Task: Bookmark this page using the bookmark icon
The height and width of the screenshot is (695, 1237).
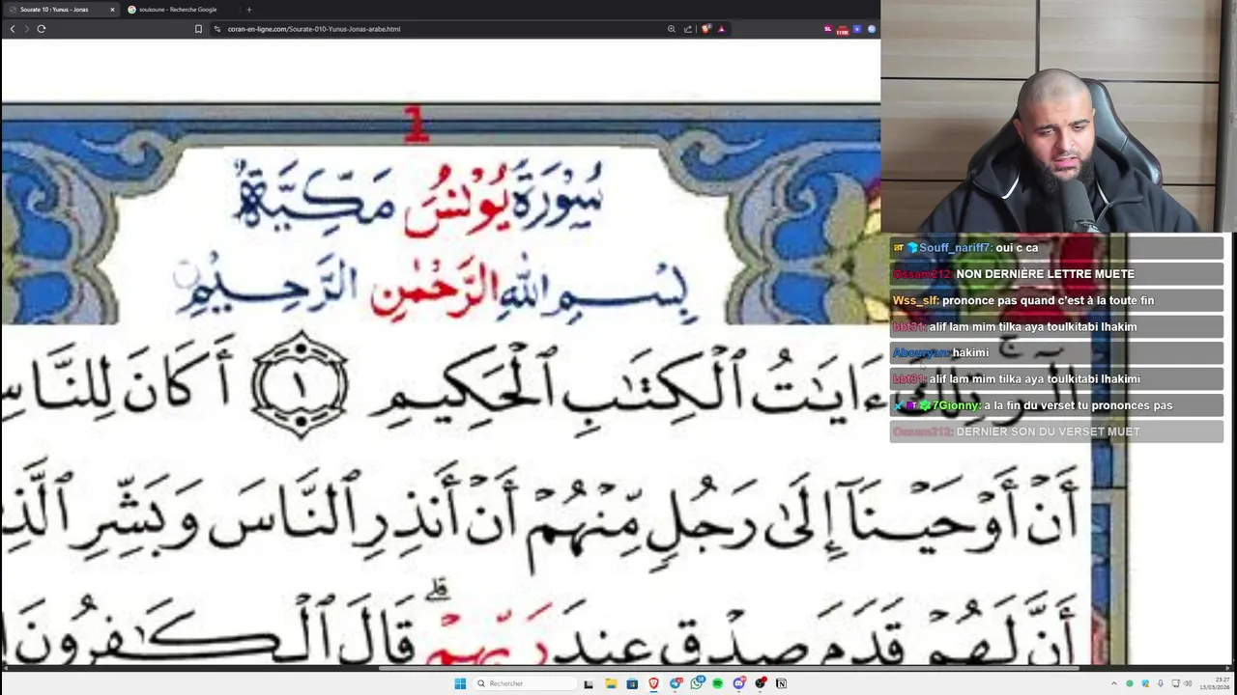Action: (x=199, y=29)
